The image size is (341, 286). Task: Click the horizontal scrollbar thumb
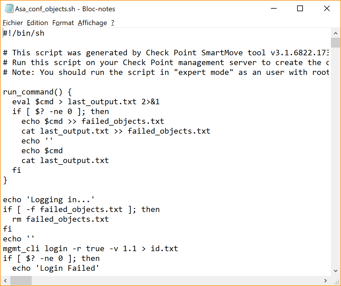pyautogui.click(x=21, y=281)
